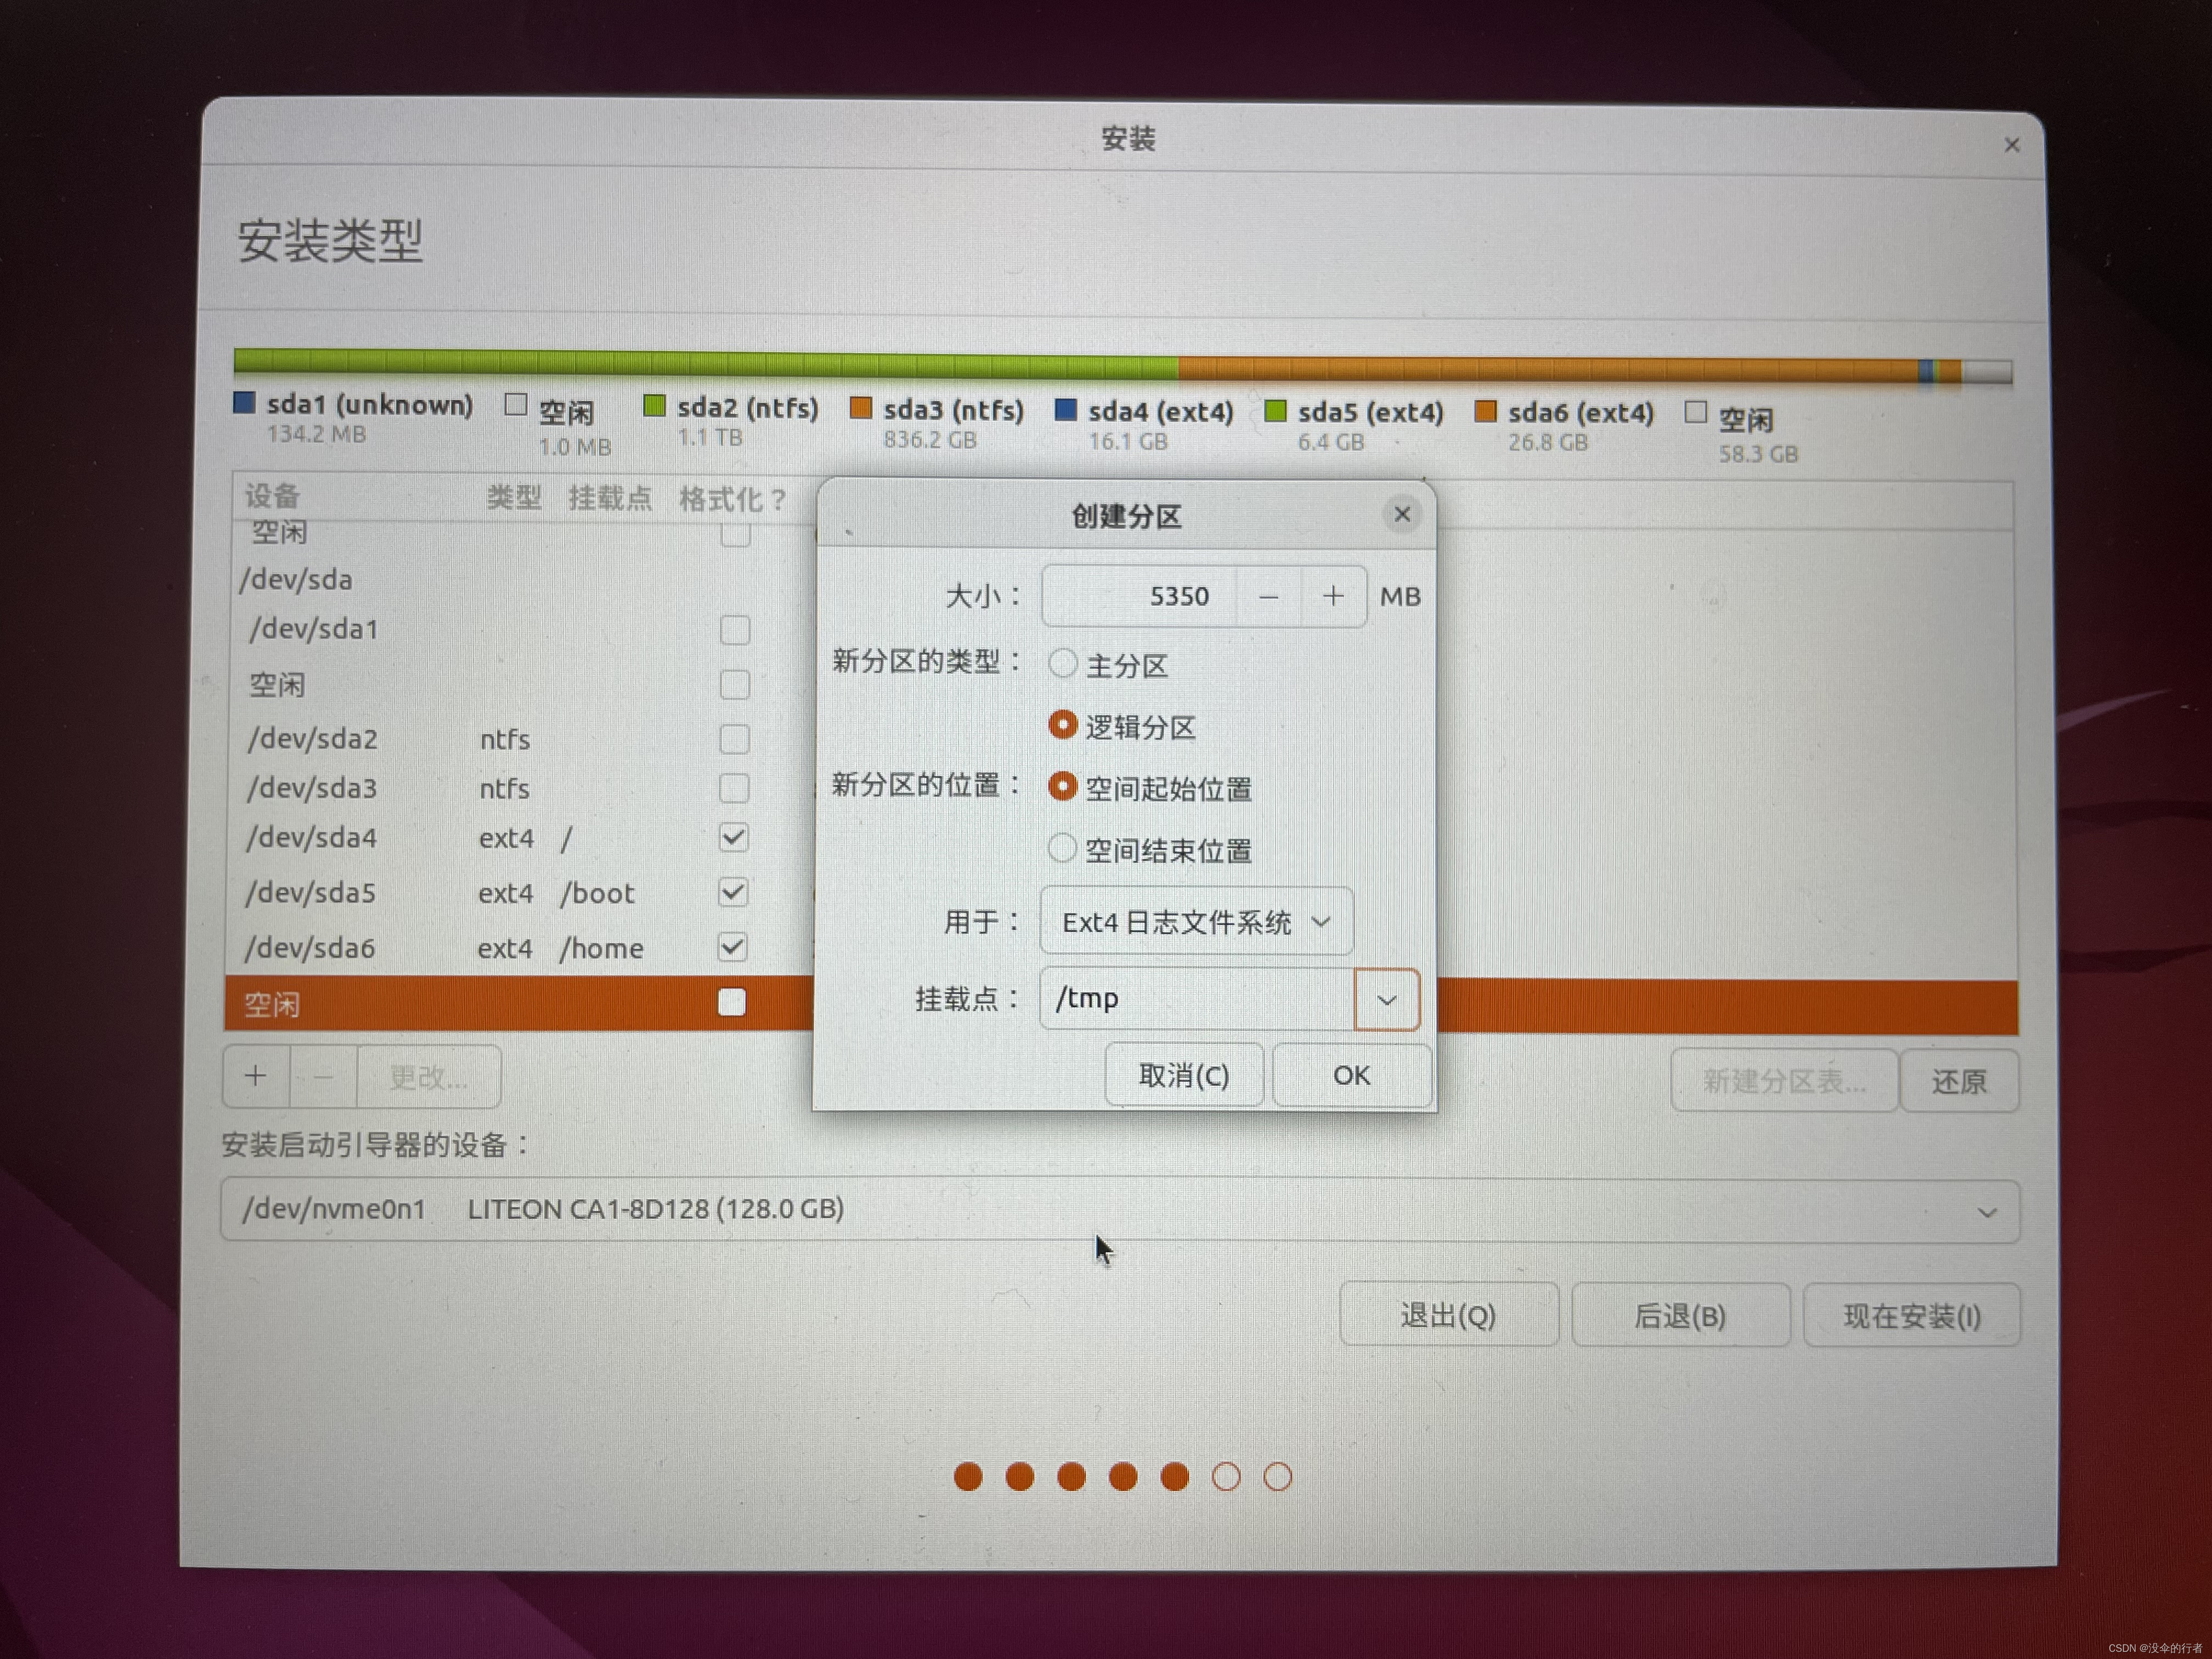
Task: Click sda4 ext4 blue legend swatch
Action: pos(1065,410)
